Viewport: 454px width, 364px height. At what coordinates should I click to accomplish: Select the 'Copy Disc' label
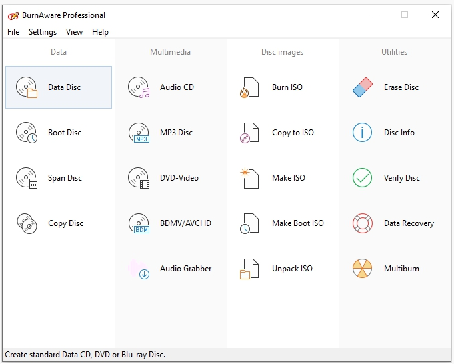(65, 223)
